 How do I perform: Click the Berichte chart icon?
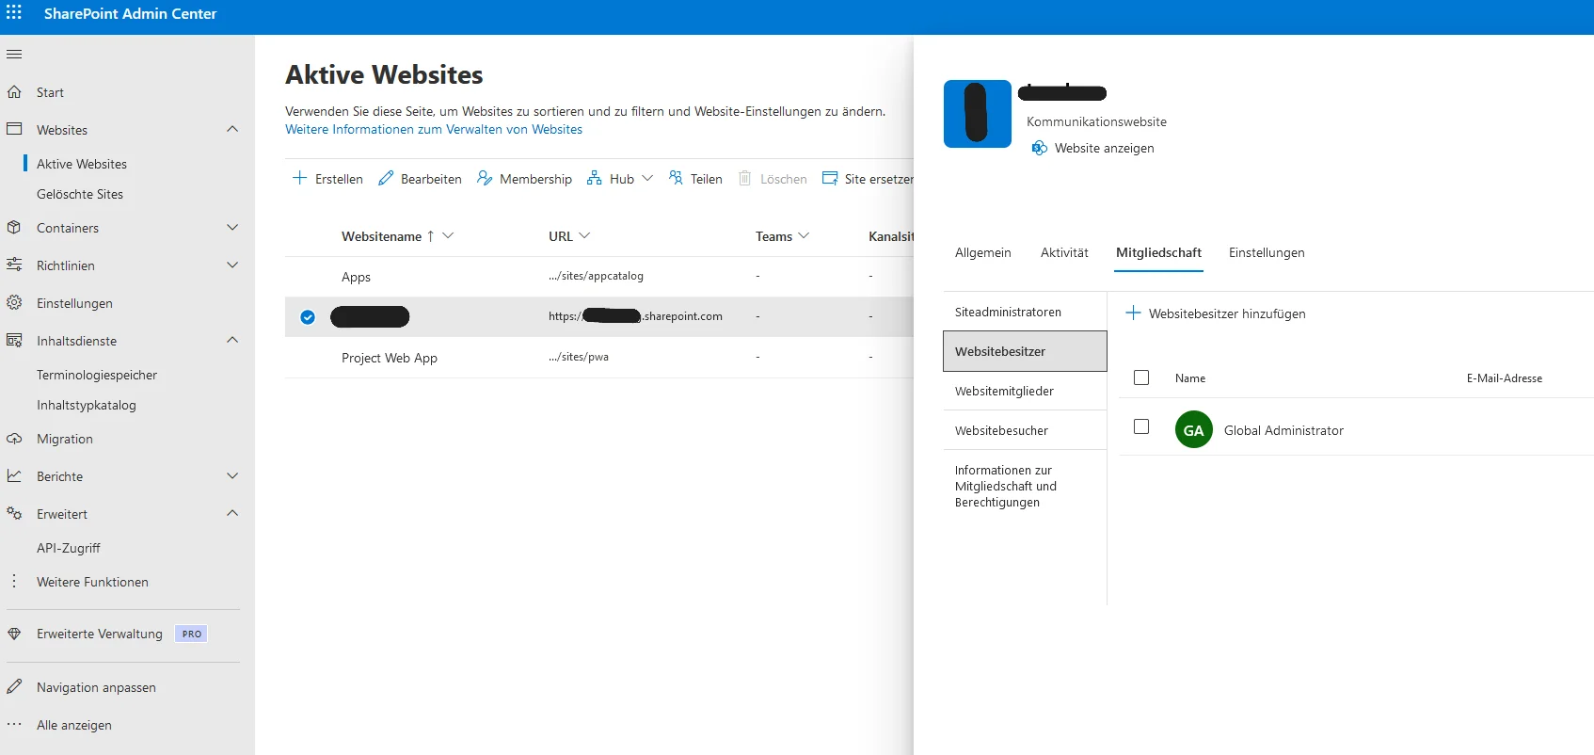14,475
